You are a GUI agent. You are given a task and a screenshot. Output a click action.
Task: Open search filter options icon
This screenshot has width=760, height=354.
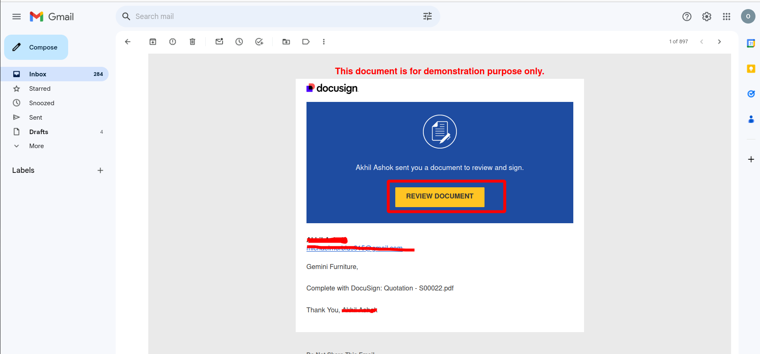pos(427,17)
